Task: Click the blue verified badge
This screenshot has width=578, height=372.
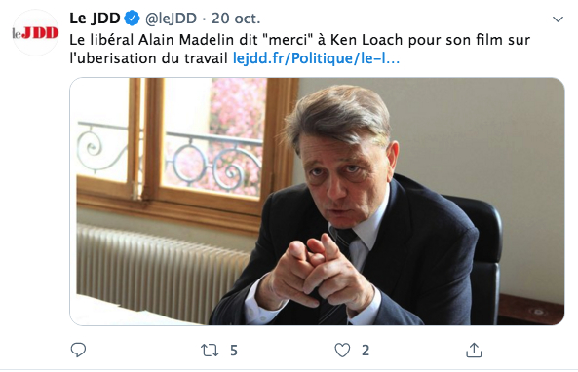Action: (132, 19)
